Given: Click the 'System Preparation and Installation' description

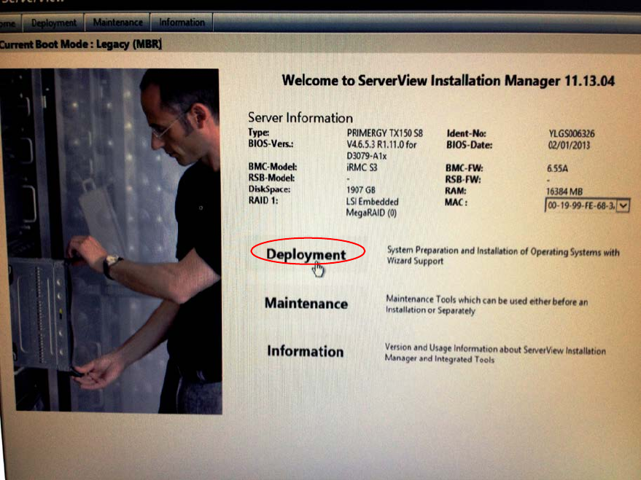Looking at the screenshot, I should coord(503,256).
